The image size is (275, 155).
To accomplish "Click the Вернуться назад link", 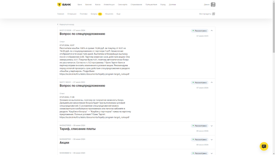I will pyautogui.click(x=67, y=25).
